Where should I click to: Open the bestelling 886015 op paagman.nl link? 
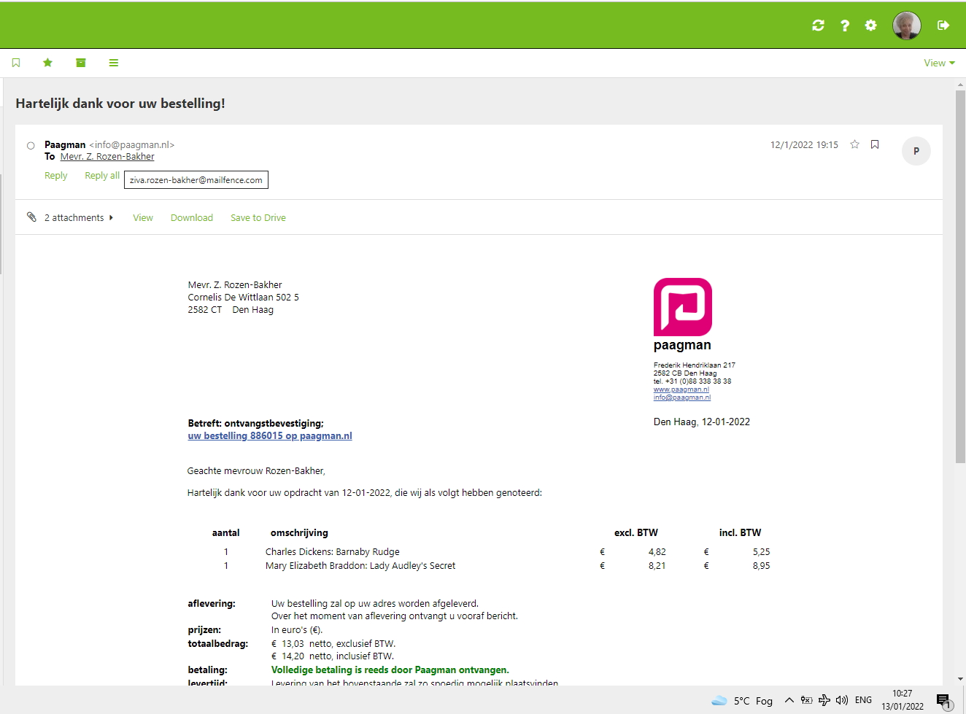[270, 436]
